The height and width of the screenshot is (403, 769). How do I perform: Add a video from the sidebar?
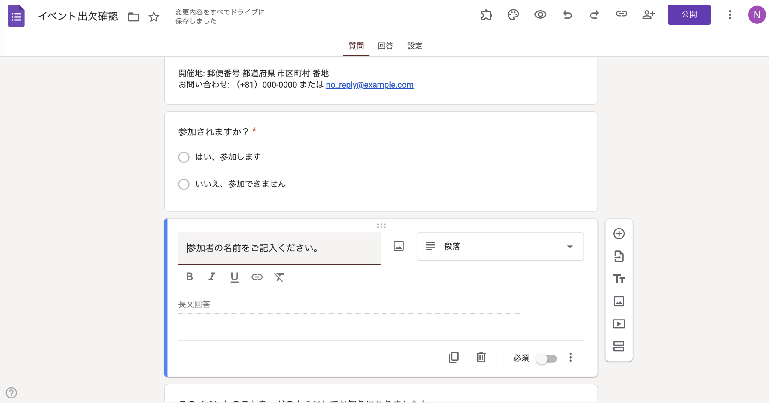click(x=619, y=324)
